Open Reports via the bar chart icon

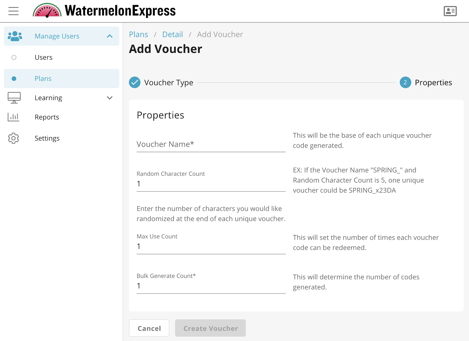click(13, 117)
